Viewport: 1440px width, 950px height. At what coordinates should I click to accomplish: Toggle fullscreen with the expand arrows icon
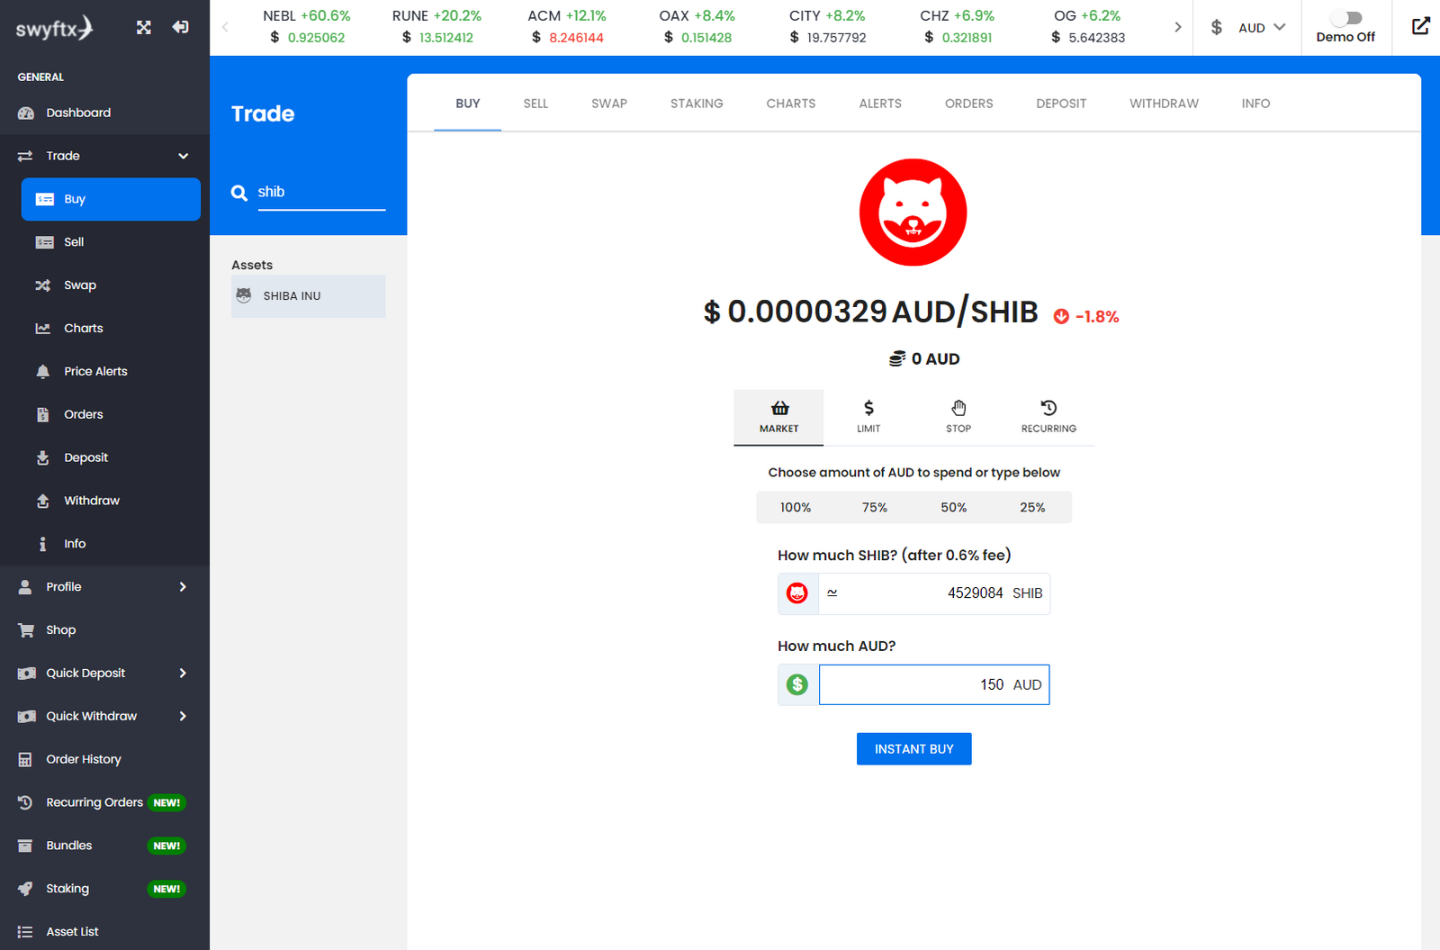point(144,28)
